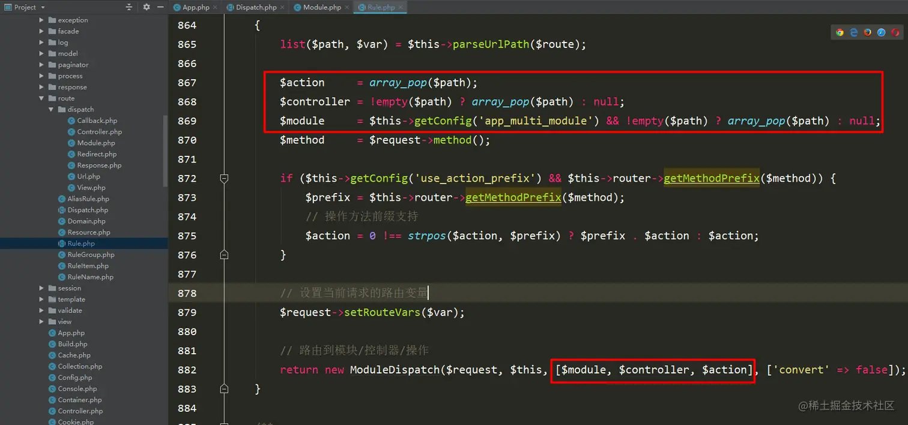Image resolution: width=908 pixels, height=425 pixels.
Task: Expand the session folder
Action: click(41, 288)
